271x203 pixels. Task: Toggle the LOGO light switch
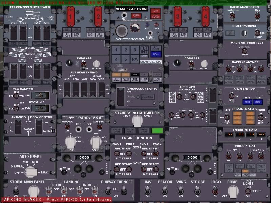215,191
